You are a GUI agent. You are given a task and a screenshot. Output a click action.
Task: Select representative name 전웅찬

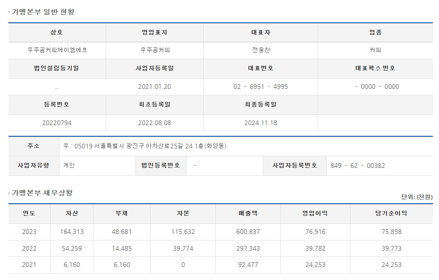[261, 50]
